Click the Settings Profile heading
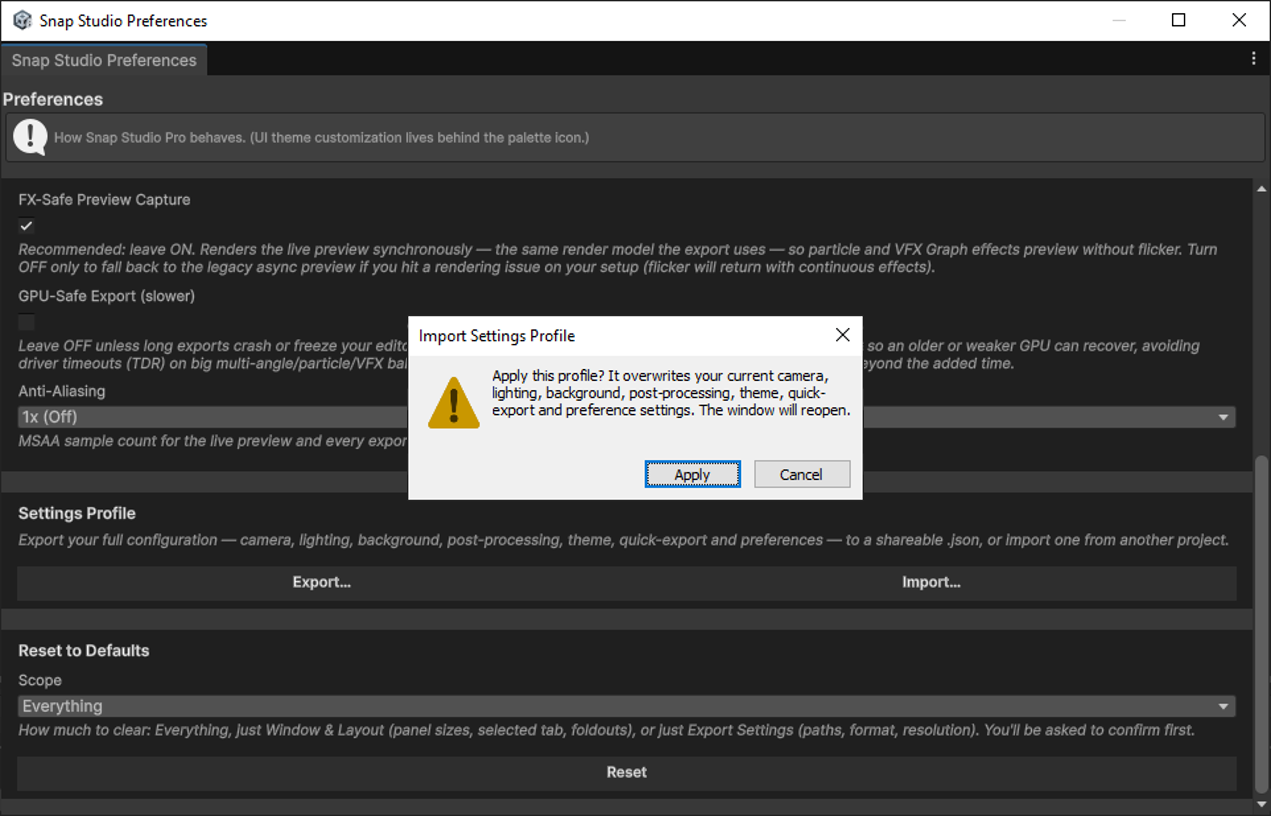Image resolution: width=1271 pixels, height=816 pixels. 77,513
